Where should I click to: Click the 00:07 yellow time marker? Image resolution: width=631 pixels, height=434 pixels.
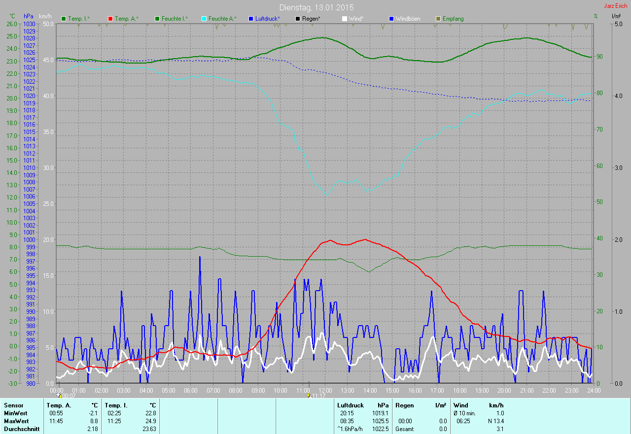click(59, 395)
